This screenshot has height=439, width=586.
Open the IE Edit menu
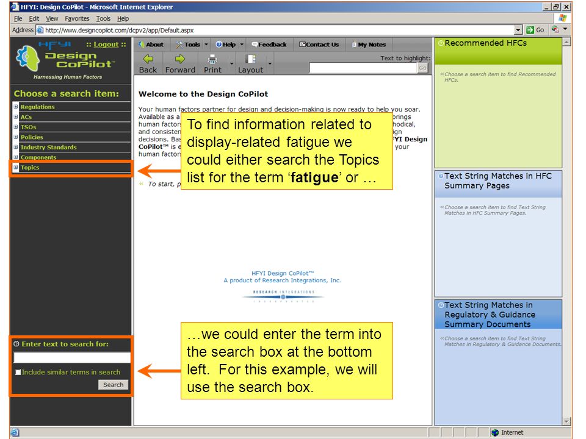(34, 18)
